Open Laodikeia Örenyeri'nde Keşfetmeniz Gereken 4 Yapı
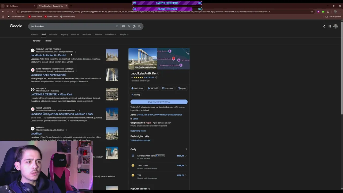This screenshot has width=343, height=193. coord(62,114)
